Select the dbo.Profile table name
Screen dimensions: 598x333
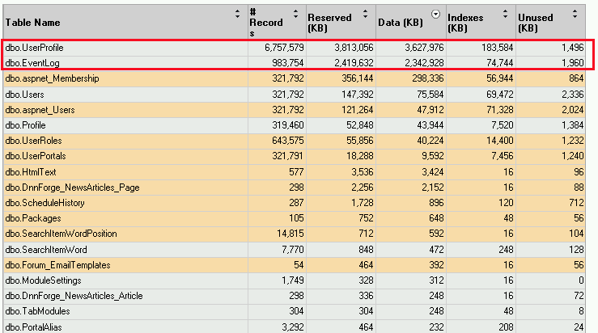(x=26, y=125)
